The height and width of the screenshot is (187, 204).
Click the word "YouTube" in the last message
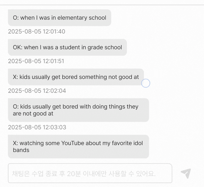coord(73,143)
